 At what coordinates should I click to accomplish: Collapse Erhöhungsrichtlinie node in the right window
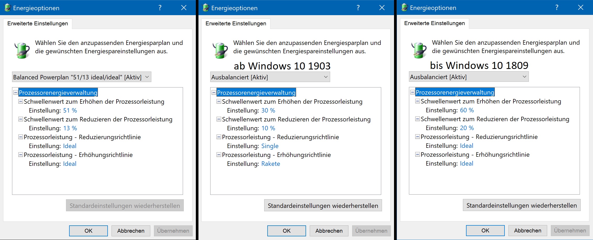coord(417,154)
